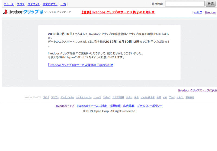Open グルメ service link
Viewport: 217px width, 151px height.
(172, 97)
